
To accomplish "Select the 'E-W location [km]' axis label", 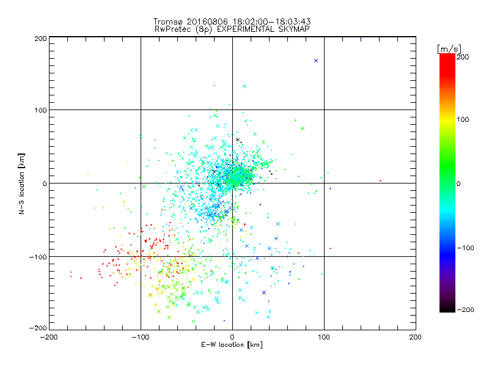I will coord(232,345).
